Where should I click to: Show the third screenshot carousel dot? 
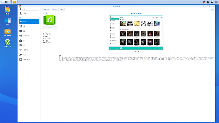coord(137,52)
